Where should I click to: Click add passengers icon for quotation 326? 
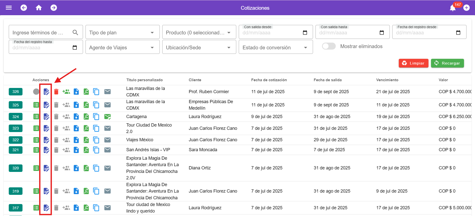tap(66, 92)
